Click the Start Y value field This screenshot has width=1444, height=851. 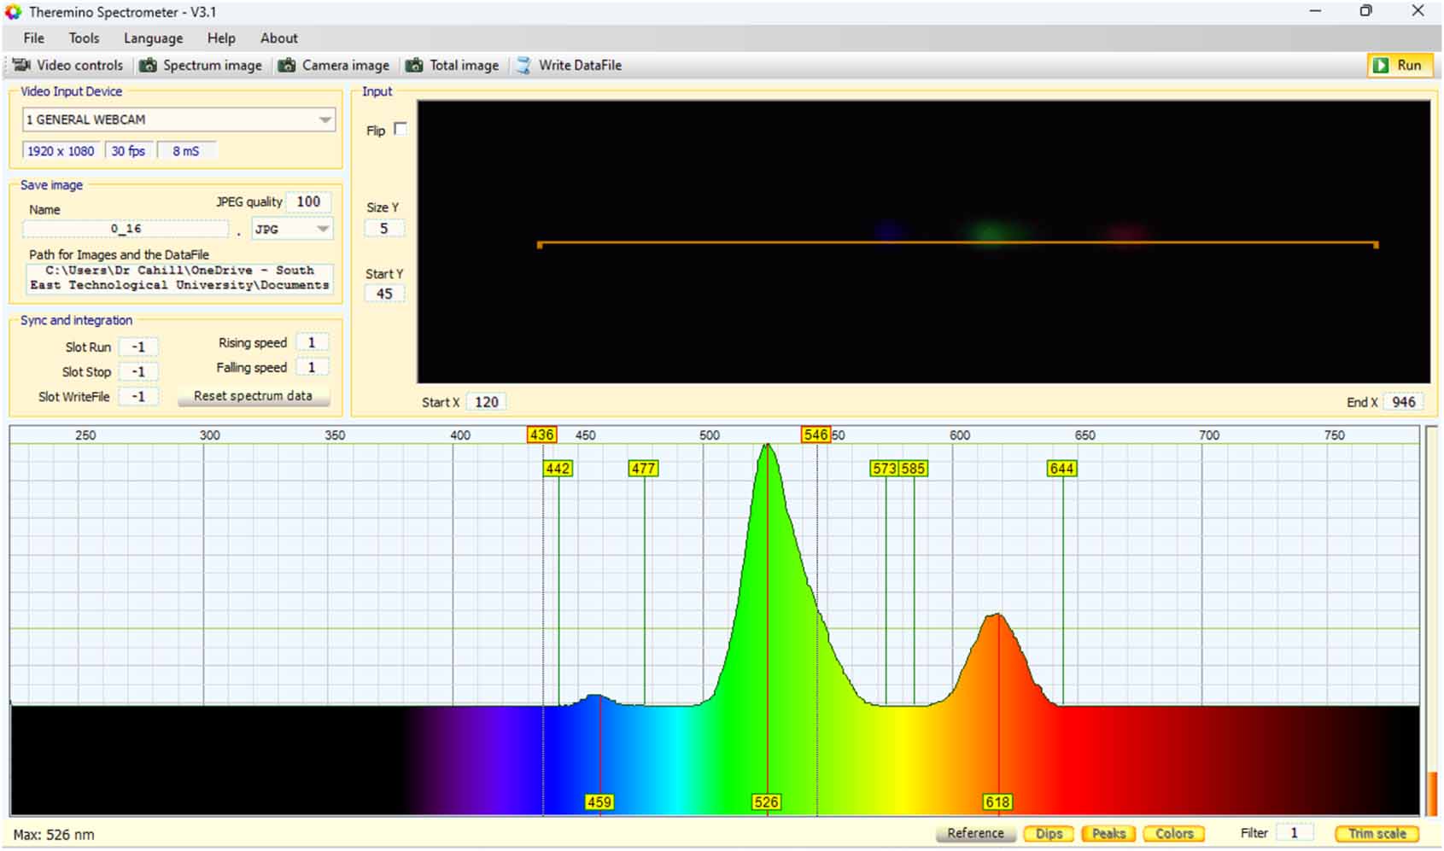click(384, 294)
